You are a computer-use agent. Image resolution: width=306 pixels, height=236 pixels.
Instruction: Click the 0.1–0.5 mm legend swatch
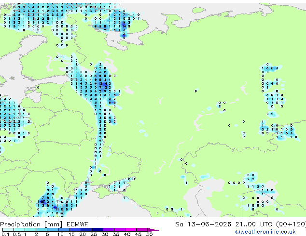(x=8, y=230)
